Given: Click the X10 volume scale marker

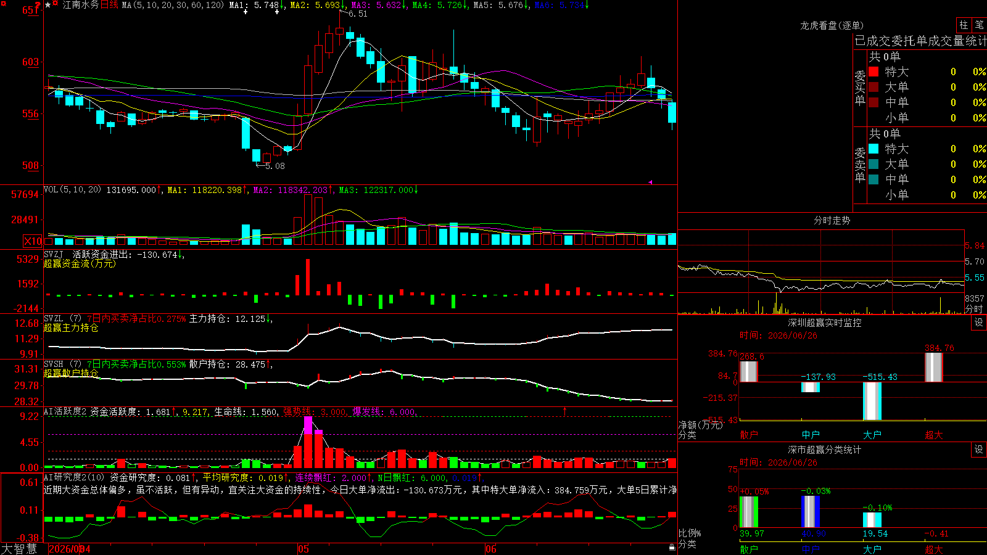Looking at the screenshot, I should (x=33, y=241).
